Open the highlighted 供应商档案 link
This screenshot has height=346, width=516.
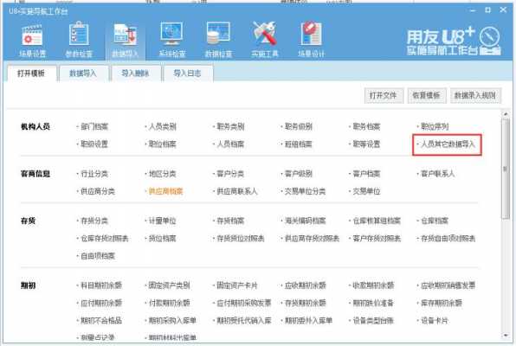point(165,191)
